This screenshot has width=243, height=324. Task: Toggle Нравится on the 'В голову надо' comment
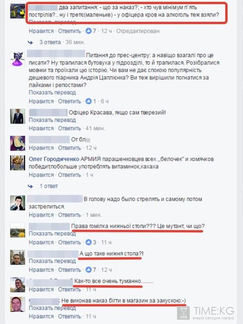[x=41, y=215]
